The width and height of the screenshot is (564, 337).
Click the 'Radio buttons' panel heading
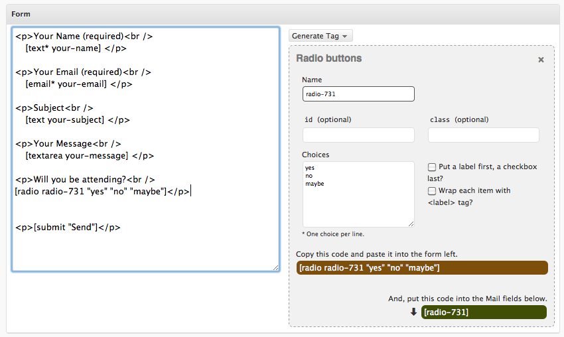click(x=329, y=58)
